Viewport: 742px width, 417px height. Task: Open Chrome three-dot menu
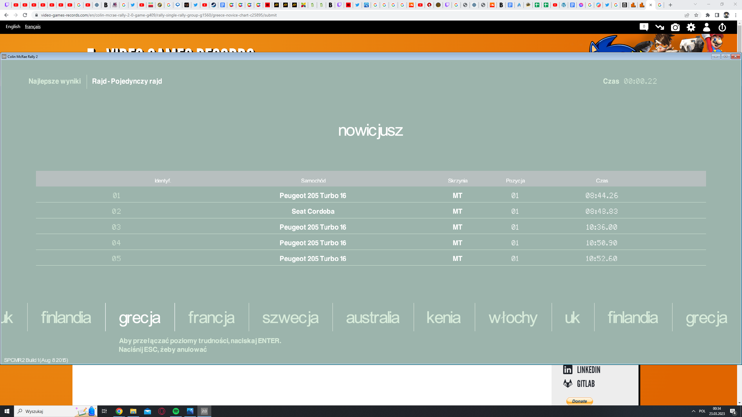[x=736, y=15]
